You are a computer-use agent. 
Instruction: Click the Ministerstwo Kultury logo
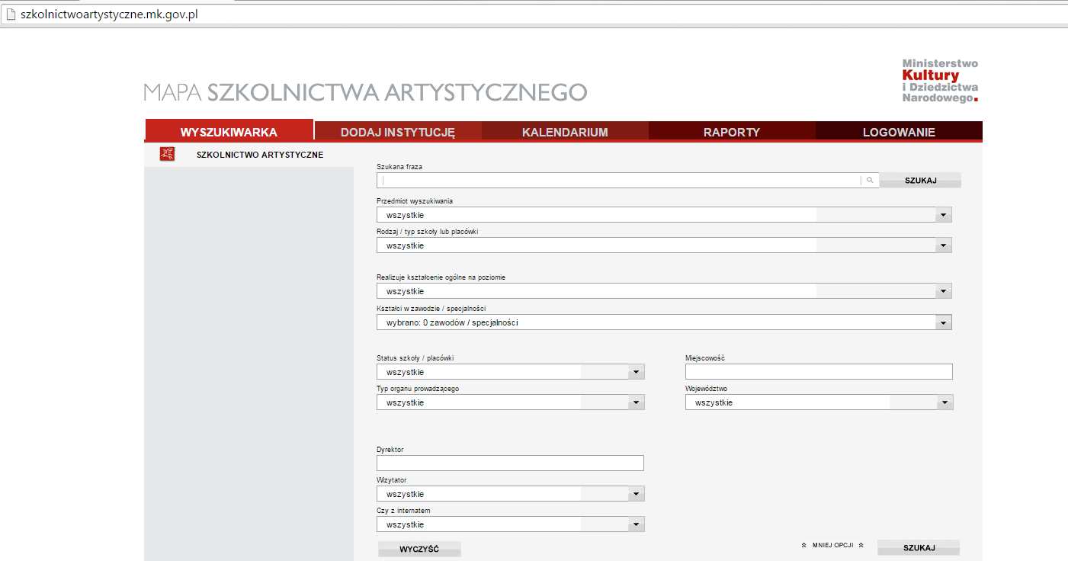point(940,81)
